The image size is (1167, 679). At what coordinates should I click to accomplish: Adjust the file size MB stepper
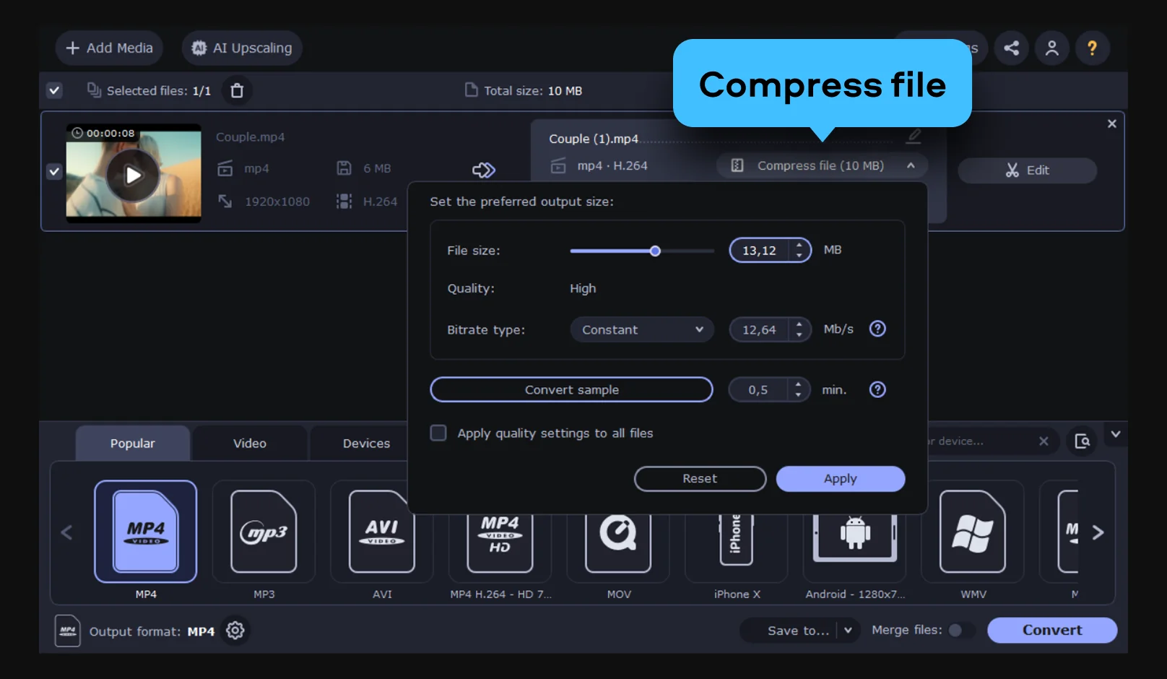click(799, 250)
